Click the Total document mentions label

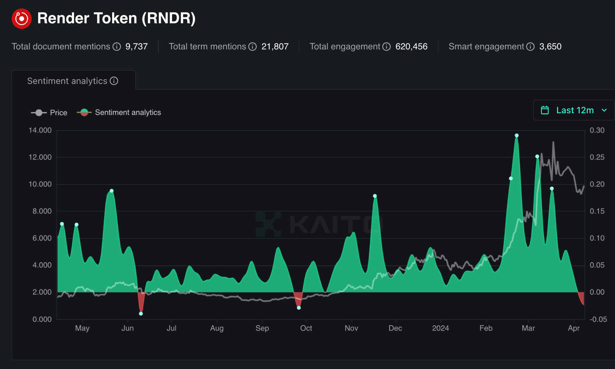(x=61, y=47)
